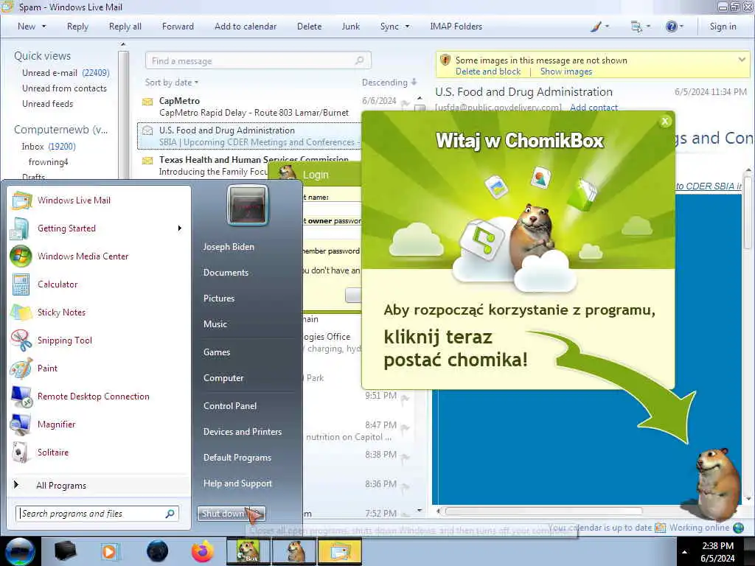Click Show images link
The image size is (755, 566).
[x=566, y=71]
